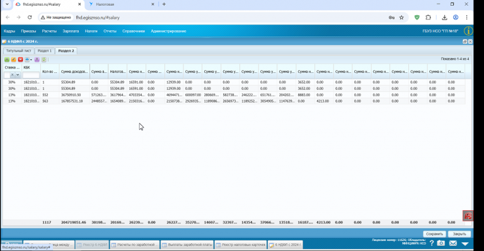The image size is (484, 251).
Task: Switch to the Раздел 1 tab
Action: pyautogui.click(x=45, y=51)
